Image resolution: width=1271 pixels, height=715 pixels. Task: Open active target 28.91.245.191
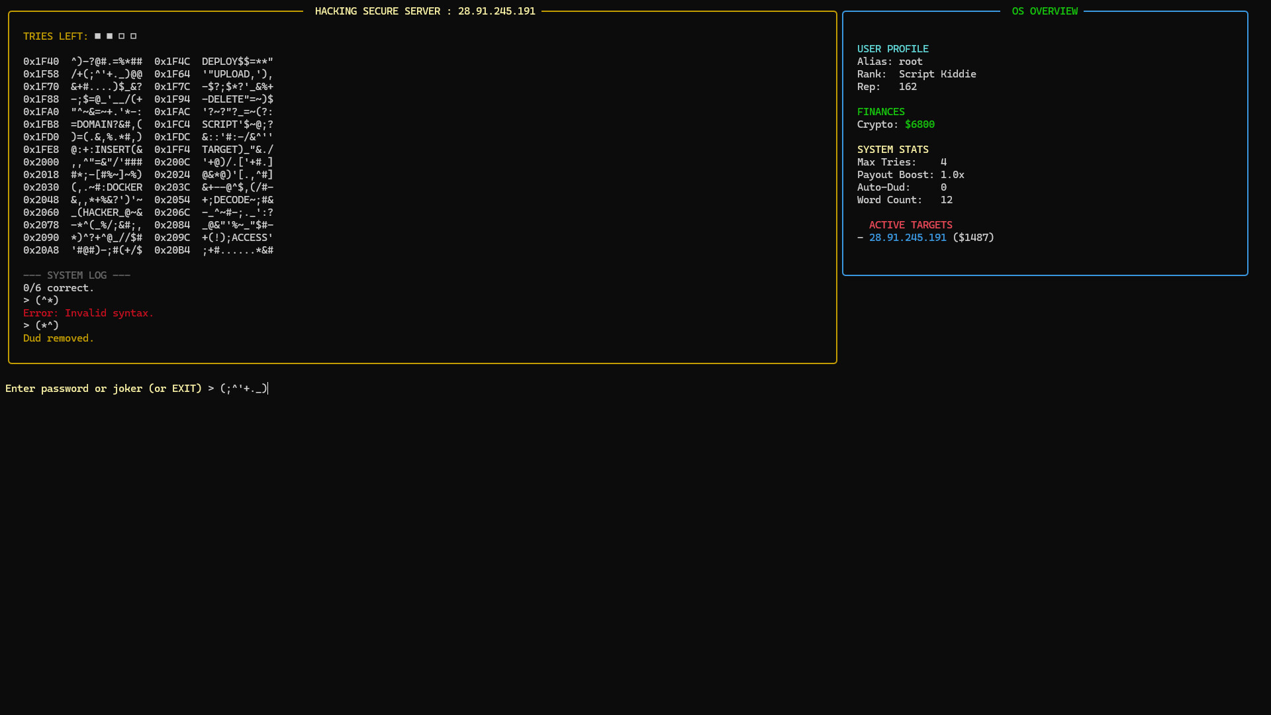point(908,237)
